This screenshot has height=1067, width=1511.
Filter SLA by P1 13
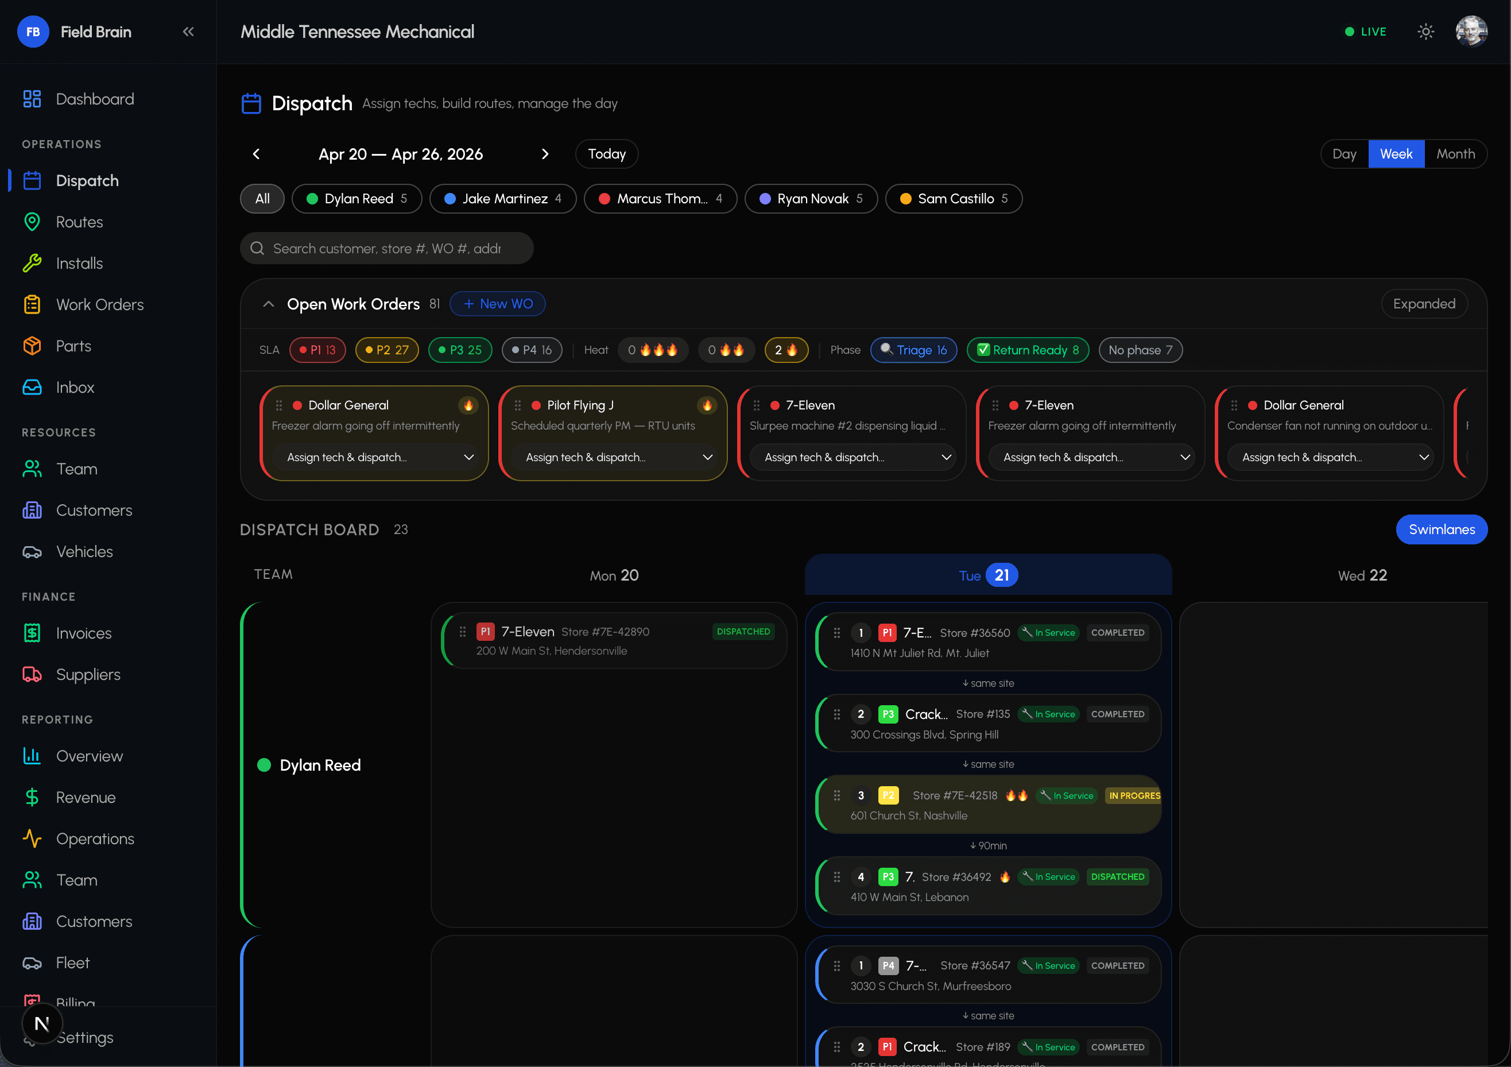click(x=318, y=350)
